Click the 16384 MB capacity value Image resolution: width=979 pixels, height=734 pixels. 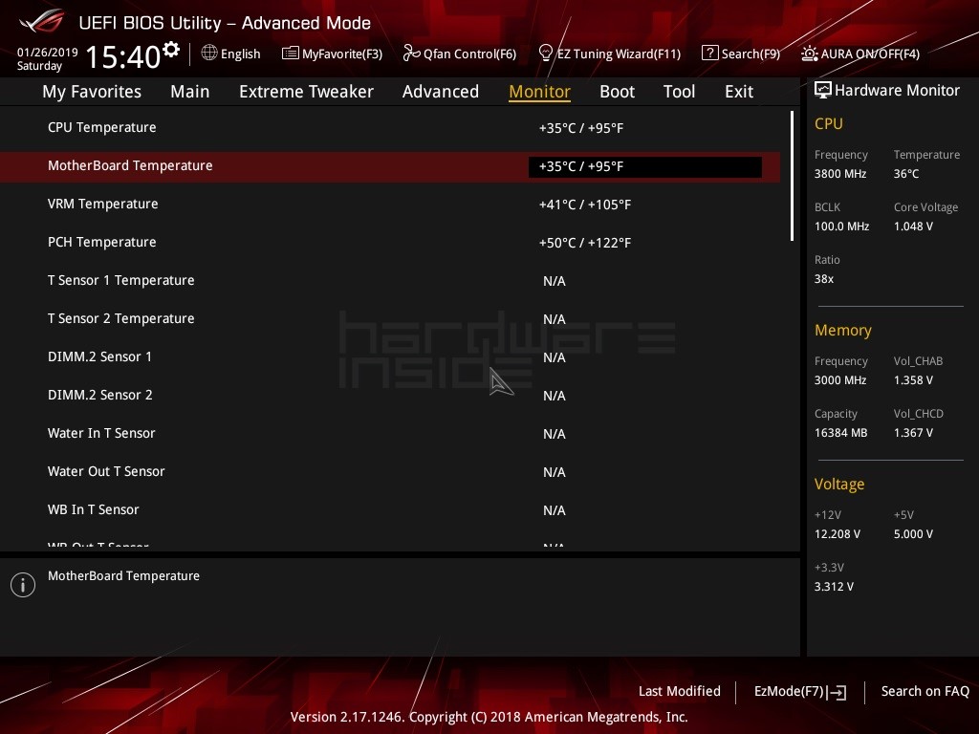pos(841,433)
